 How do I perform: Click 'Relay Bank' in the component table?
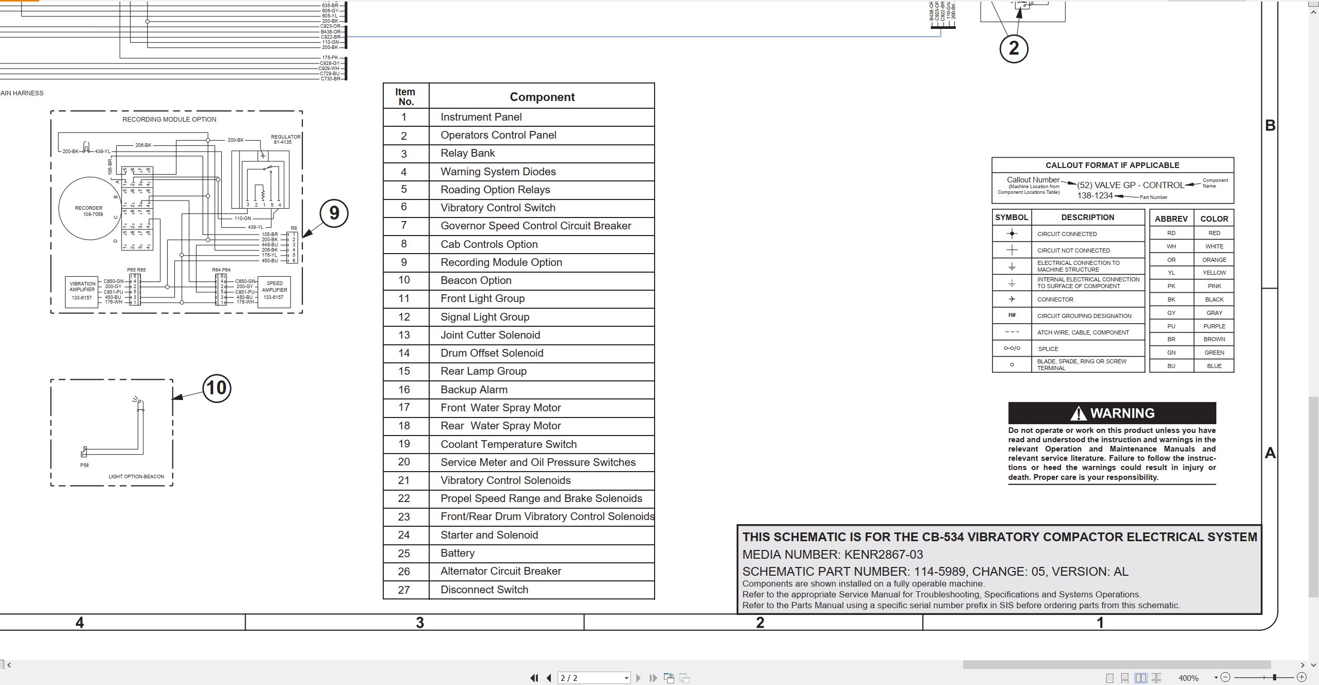click(x=467, y=153)
